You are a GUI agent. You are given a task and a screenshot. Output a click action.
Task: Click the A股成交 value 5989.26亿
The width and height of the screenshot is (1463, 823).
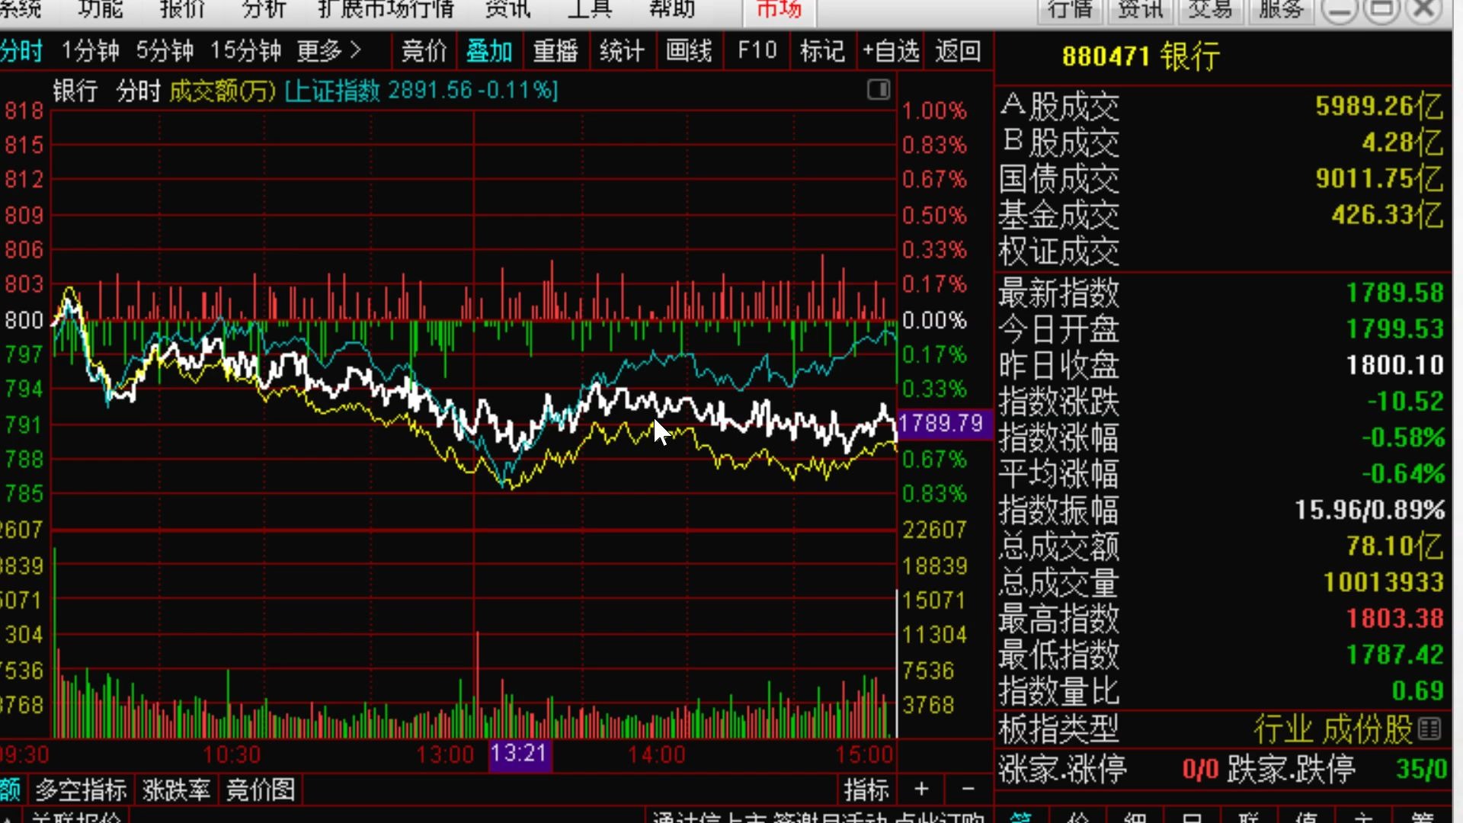pyautogui.click(x=1379, y=107)
